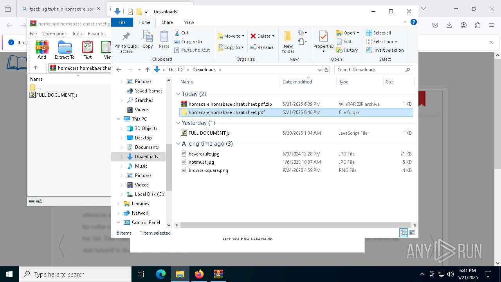Open Task View on taskbar
This screenshot has width=501, height=282.
(141, 274)
